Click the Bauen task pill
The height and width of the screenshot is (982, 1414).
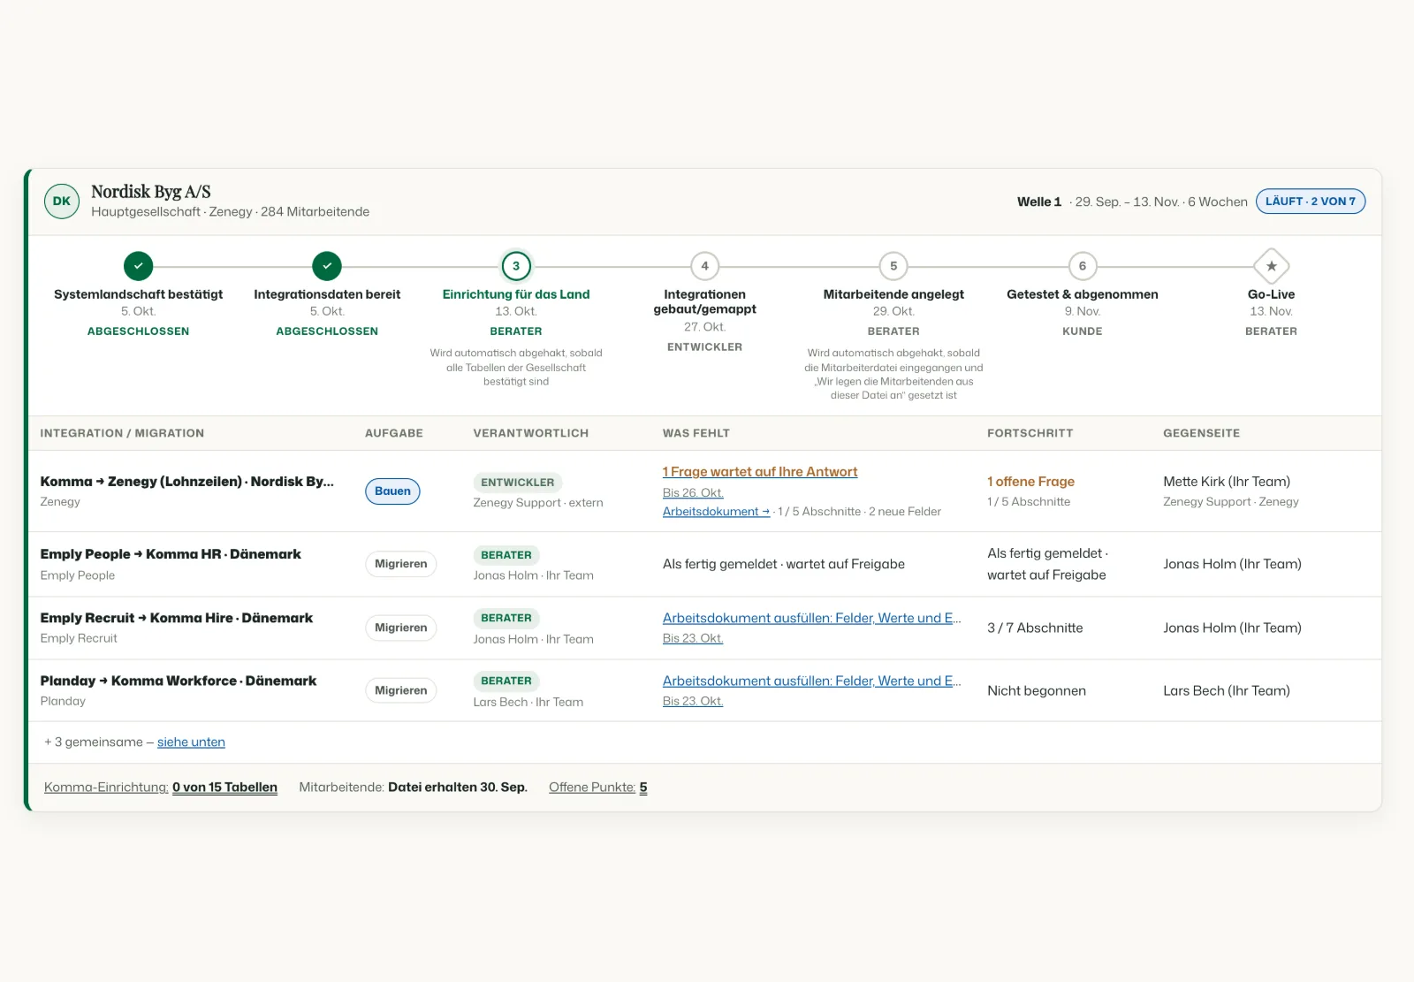click(392, 491)
